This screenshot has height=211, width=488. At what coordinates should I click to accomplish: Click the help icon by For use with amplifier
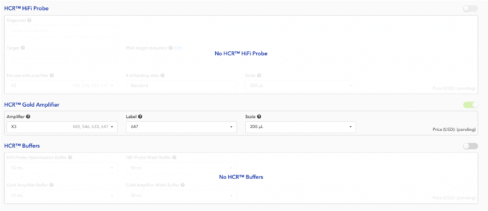pos(52,76)
